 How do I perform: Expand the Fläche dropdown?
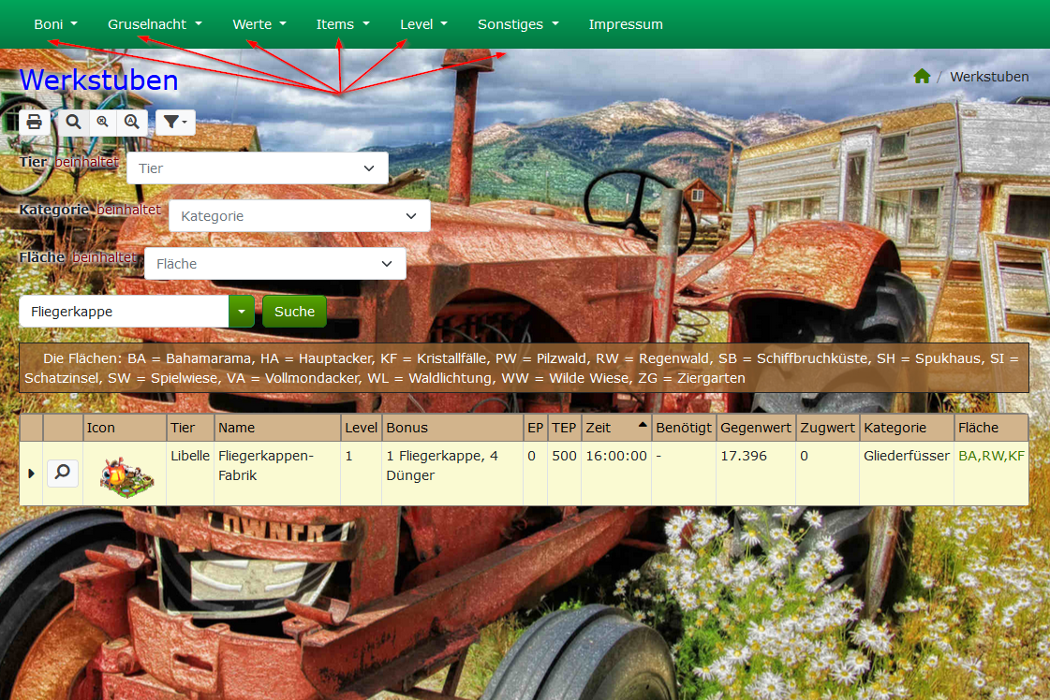coord(275,264)
